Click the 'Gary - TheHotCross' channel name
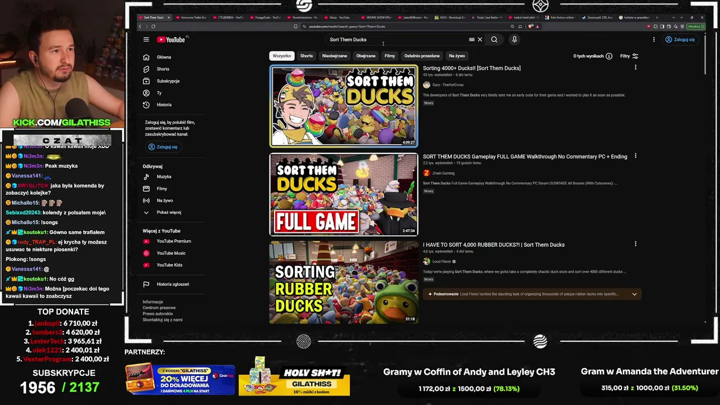Screen dimensions: 720x405 point(448,85)
